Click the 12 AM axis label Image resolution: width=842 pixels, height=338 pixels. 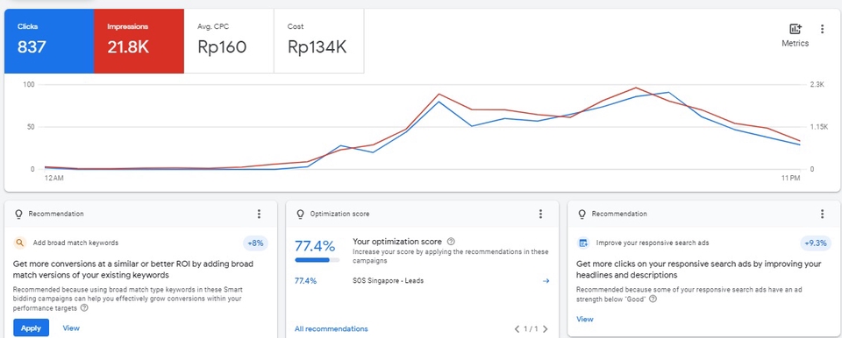coord(54,178)
